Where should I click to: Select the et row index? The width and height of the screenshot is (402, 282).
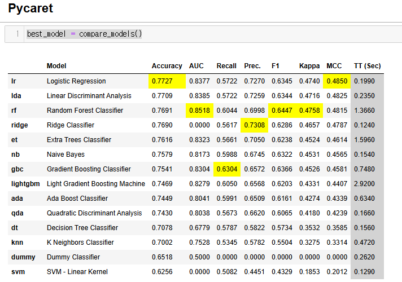(14, 140)
